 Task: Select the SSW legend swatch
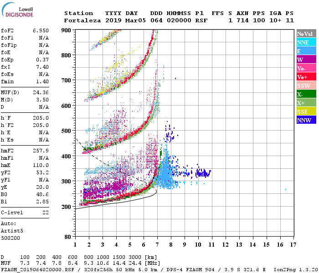[306, 86]
